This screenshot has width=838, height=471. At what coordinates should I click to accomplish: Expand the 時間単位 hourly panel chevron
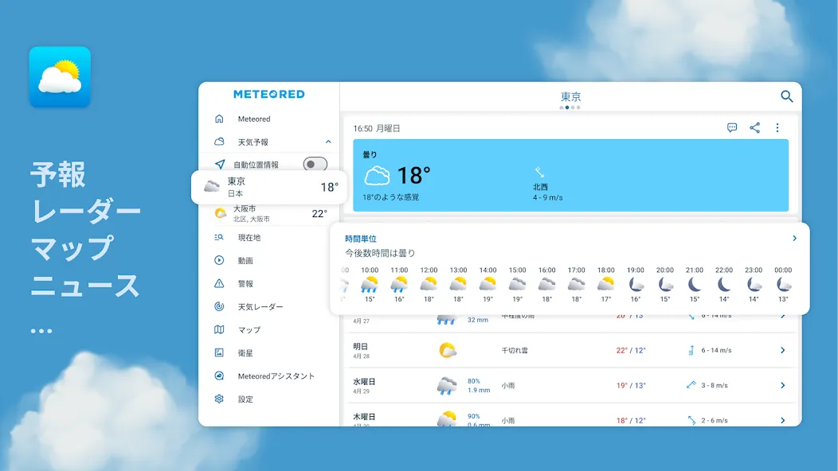(794, 238)
